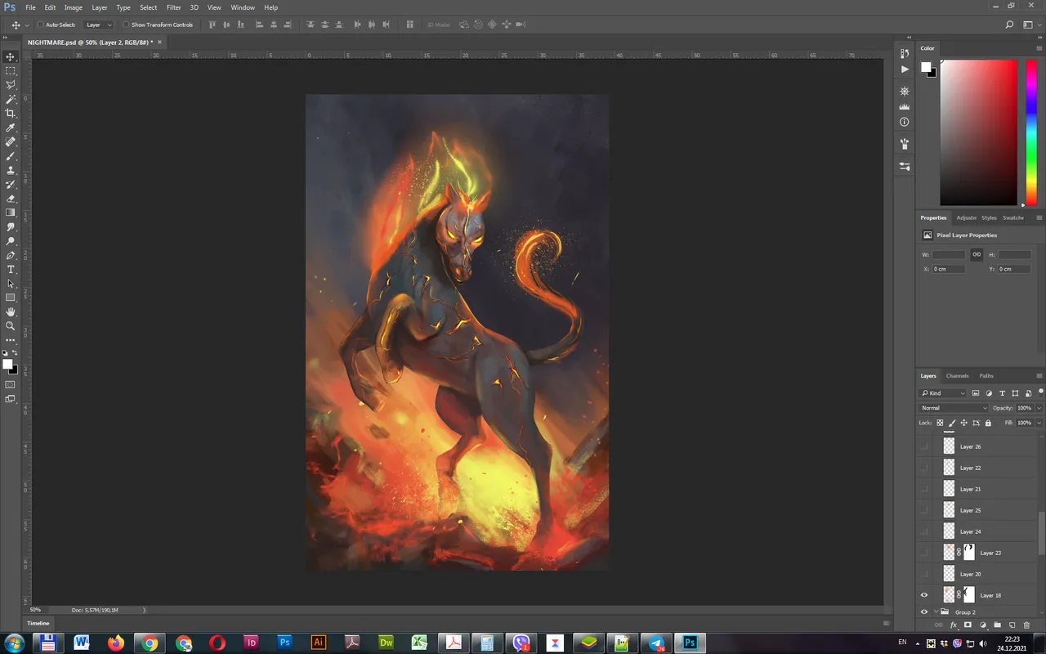Open the Auto-Select Layer dropdown
The image size is (1046, 654).
tap(99, 25)
